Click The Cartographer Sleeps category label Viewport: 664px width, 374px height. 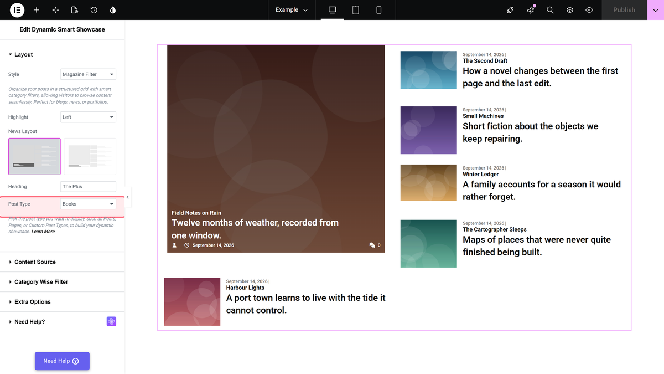[495, 229]
